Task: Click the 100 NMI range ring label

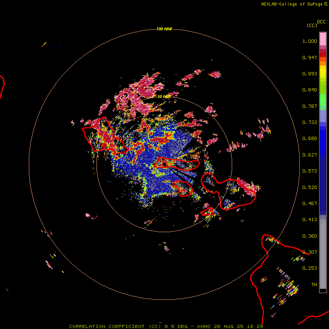Action: coord(164,29)
